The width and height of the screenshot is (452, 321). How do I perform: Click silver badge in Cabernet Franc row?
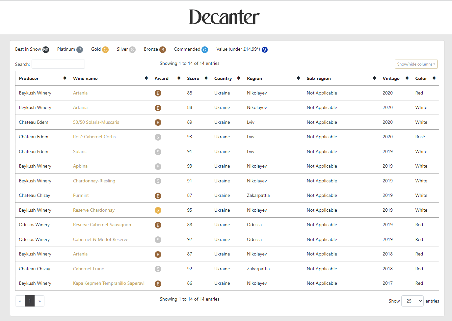click(x=158, y=269)
